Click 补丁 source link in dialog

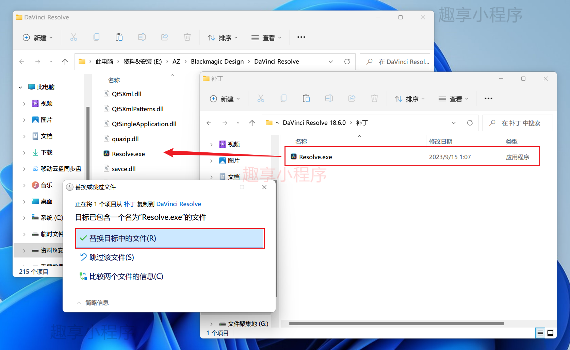(x=129, y=204)
